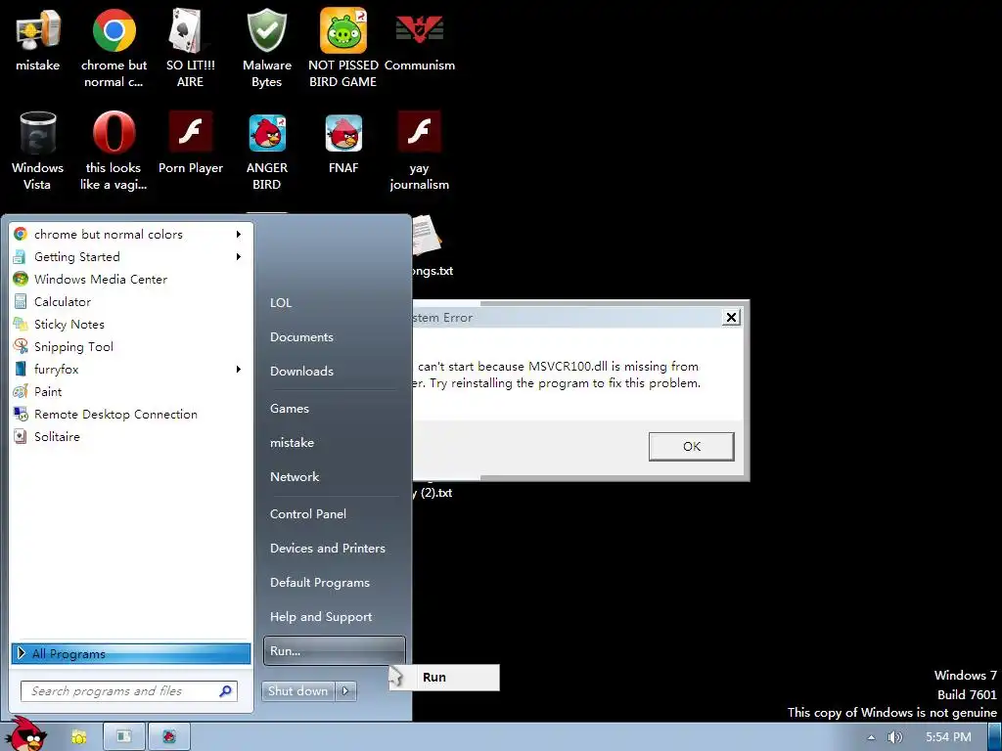Open LOL user folder in Start menu
This screenshot has height=751, width=1002.
(x=281, y=303)
